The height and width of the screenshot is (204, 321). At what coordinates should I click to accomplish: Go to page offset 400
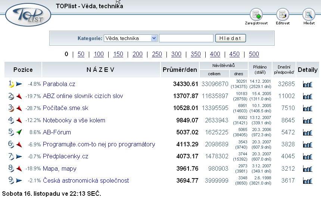[215, 54]
